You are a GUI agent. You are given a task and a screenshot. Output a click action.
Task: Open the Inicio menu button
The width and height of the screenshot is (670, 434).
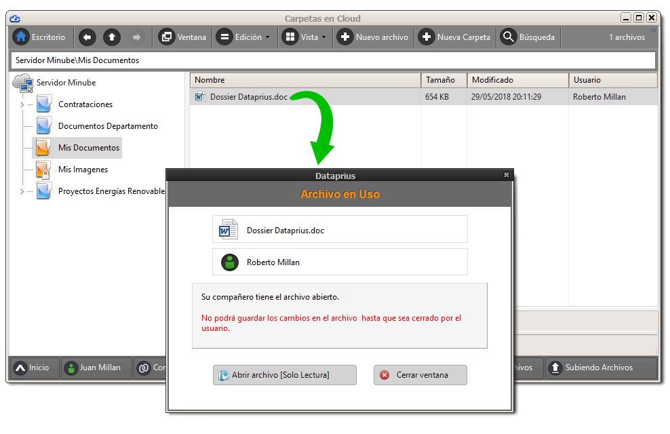[x=34, y=368]
